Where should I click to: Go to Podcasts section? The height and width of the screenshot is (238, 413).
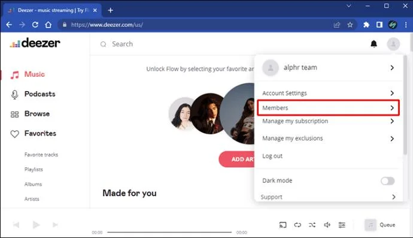pyautogui.click(x=40, y=94)
